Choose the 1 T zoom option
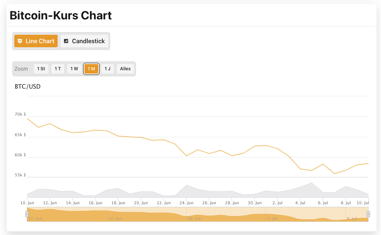The image size is (381, 235). (58, 69)
